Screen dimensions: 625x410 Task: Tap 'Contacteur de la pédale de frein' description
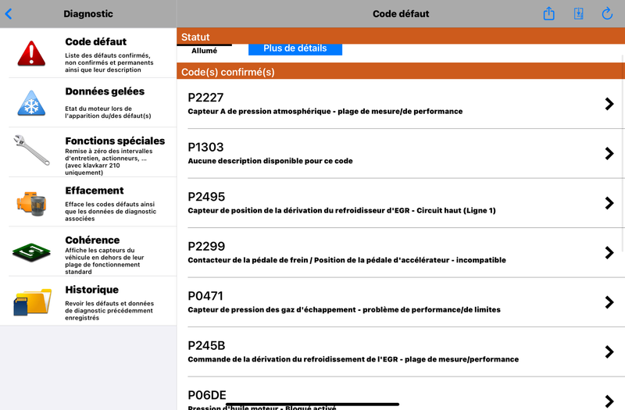347,260
